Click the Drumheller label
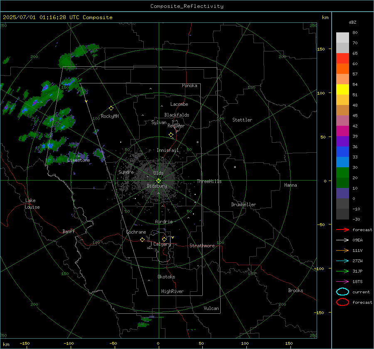374x349 pixels. (x=244, y=205)
